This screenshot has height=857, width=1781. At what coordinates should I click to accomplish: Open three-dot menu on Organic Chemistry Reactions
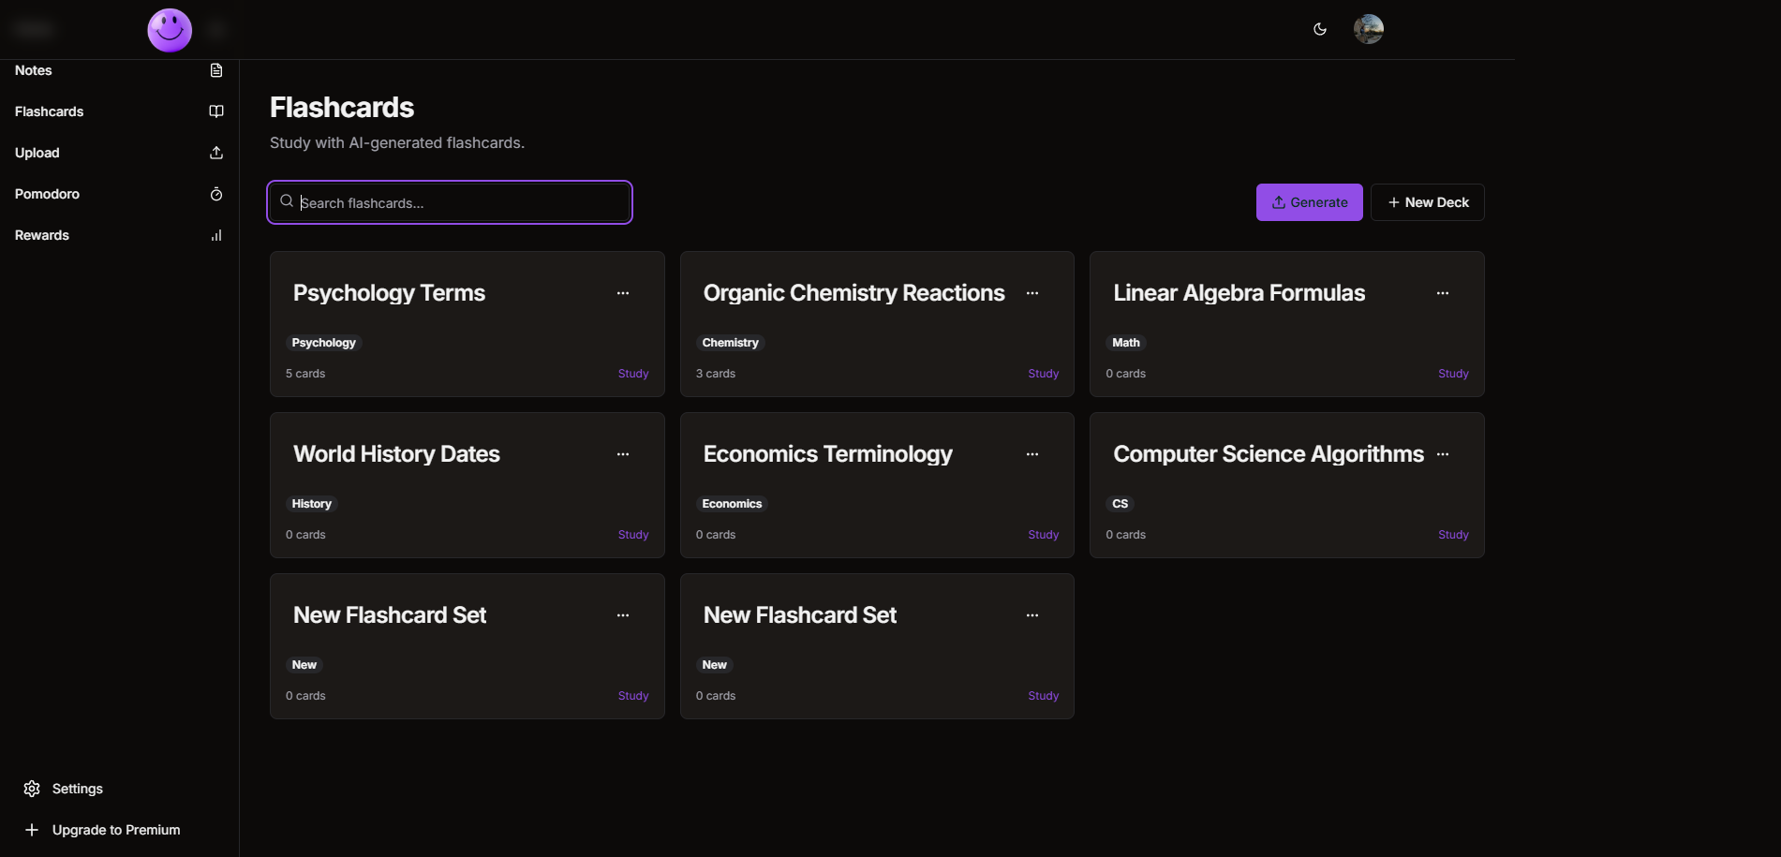coord(1032,293)
